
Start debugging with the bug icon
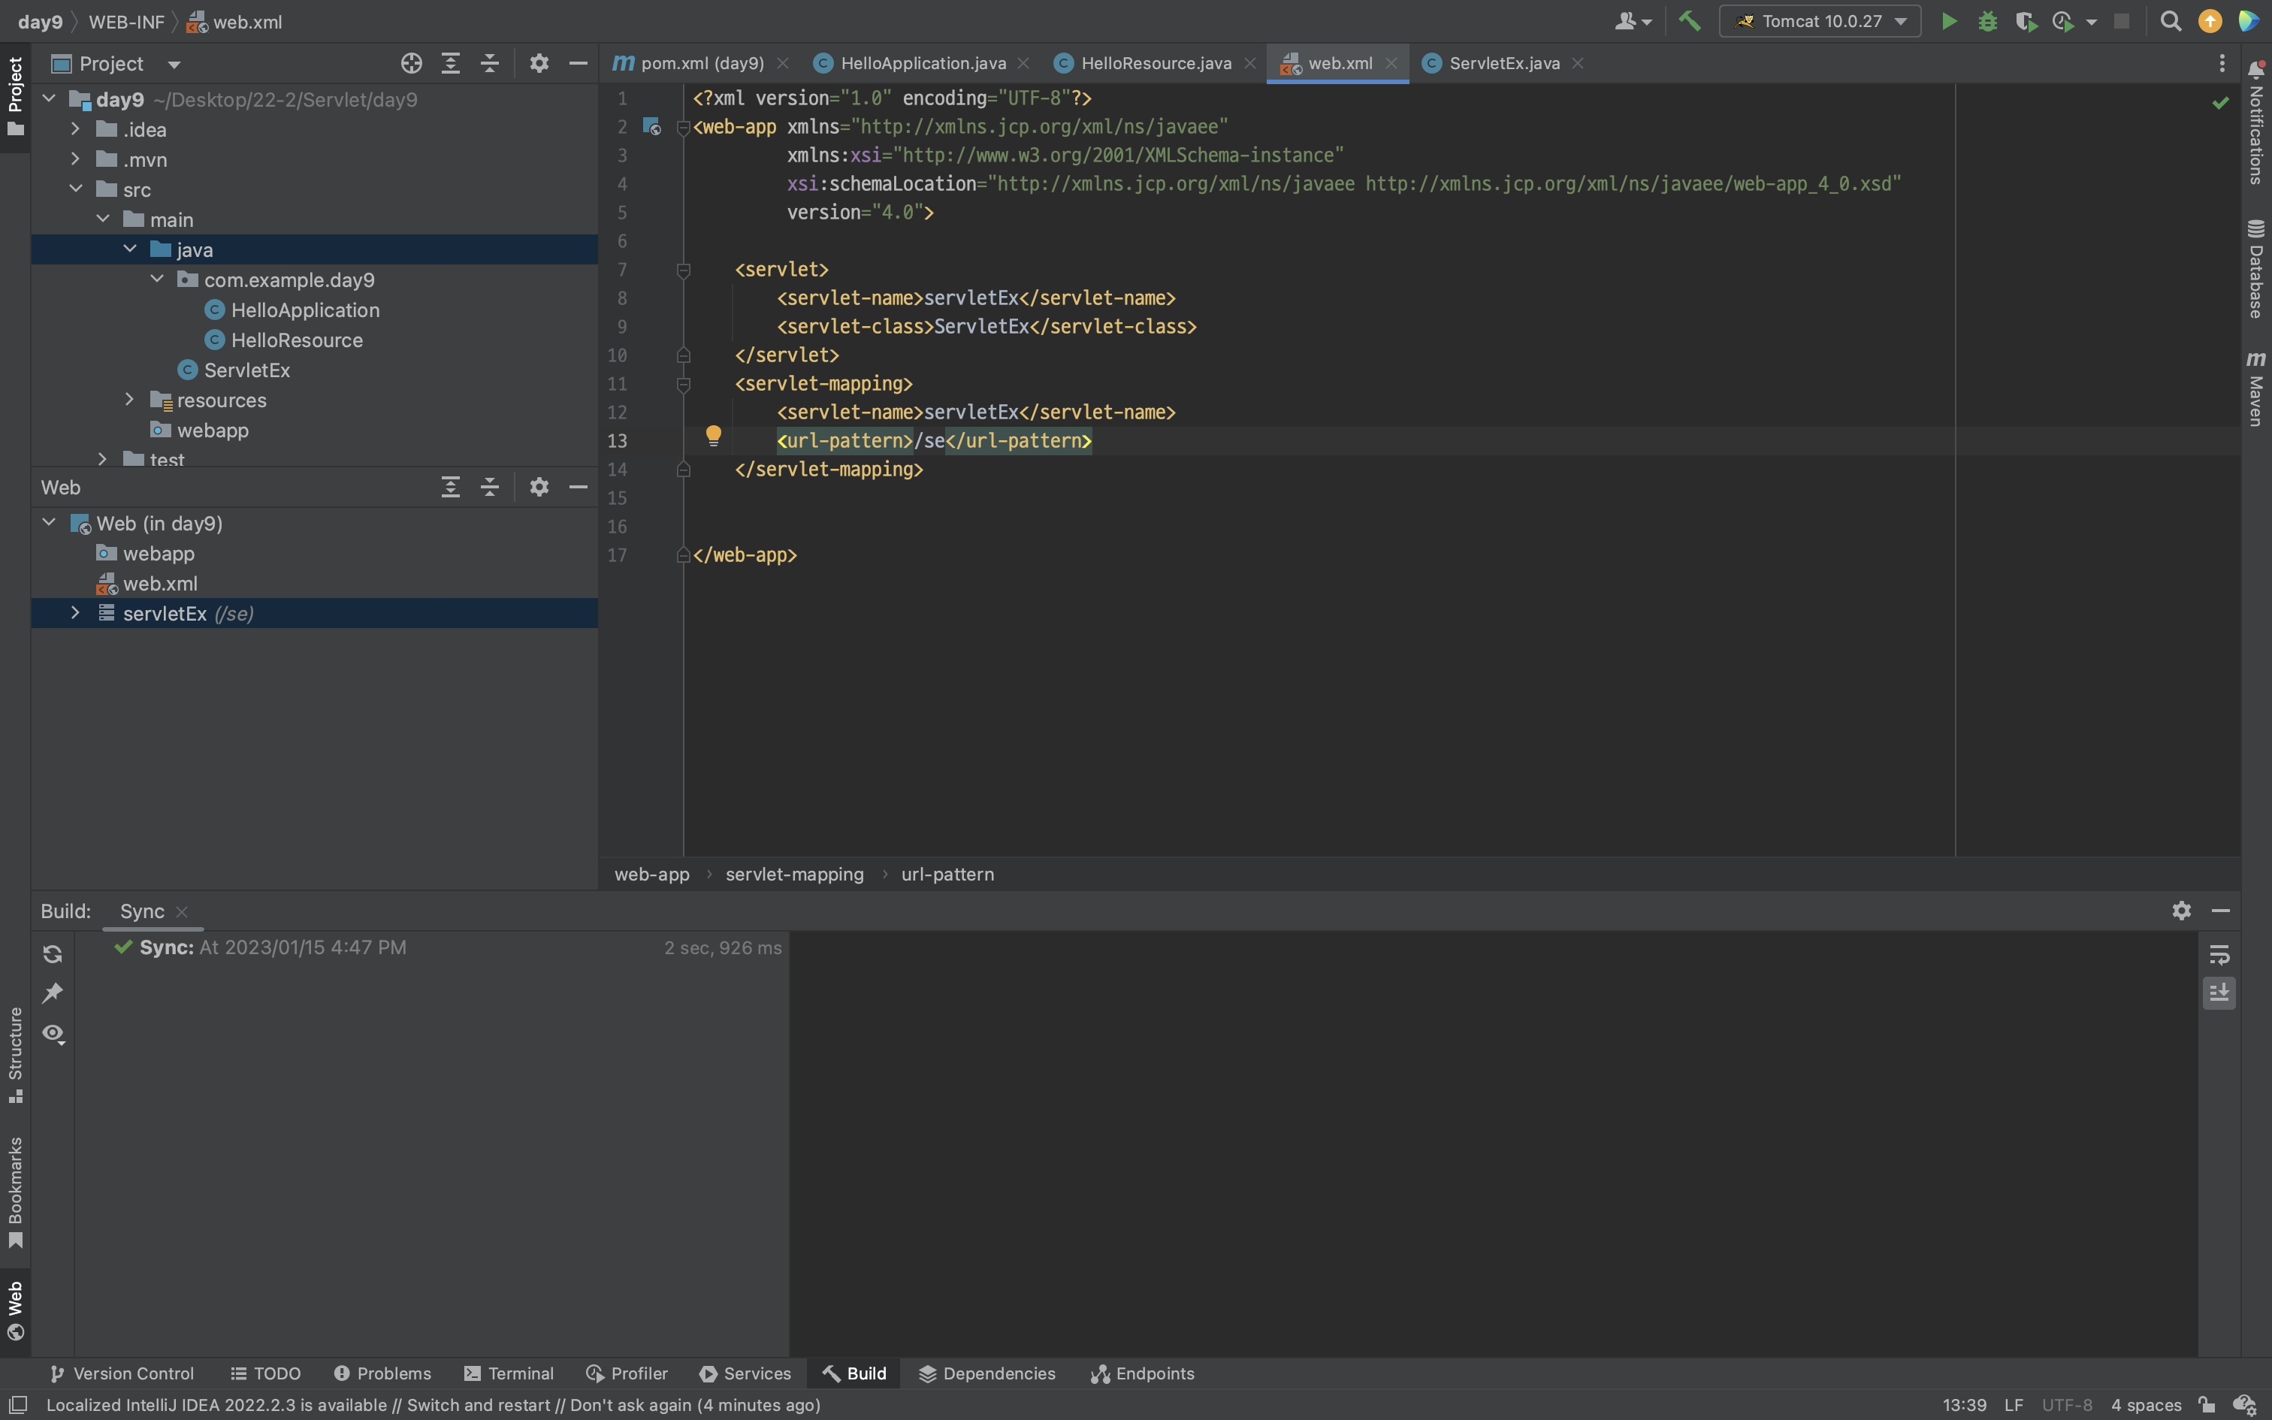point(1987,22)
